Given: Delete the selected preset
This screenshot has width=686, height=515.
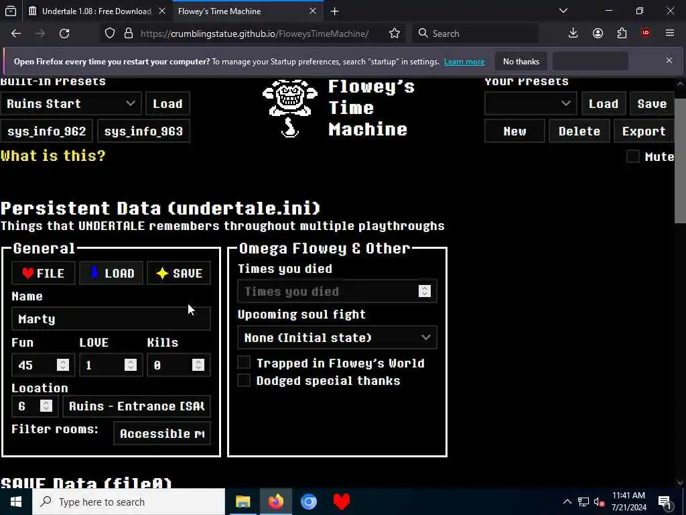Looking at the screenshot, I should click(x=579, y=131).
